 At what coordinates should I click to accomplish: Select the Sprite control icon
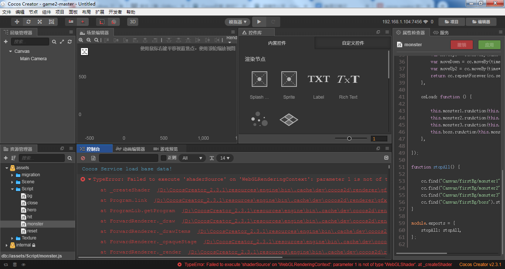coord(289,79)
